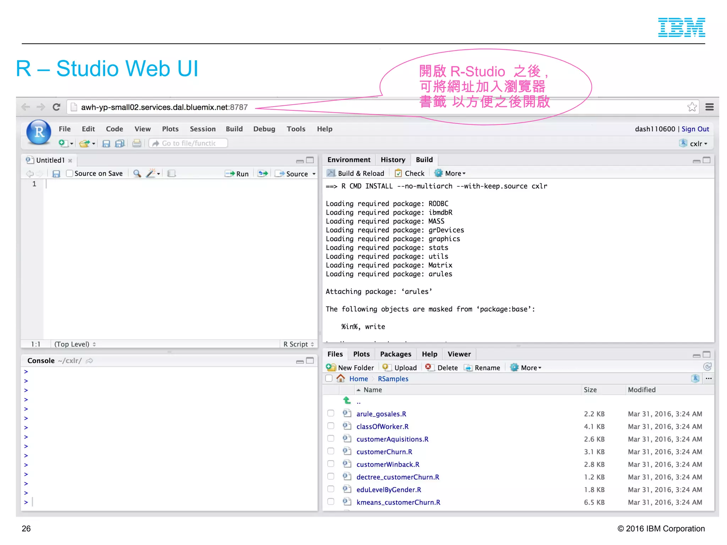This screenshot has width=727, height=545.
Task: Click the browser reload icon
Action: (56, 107)
